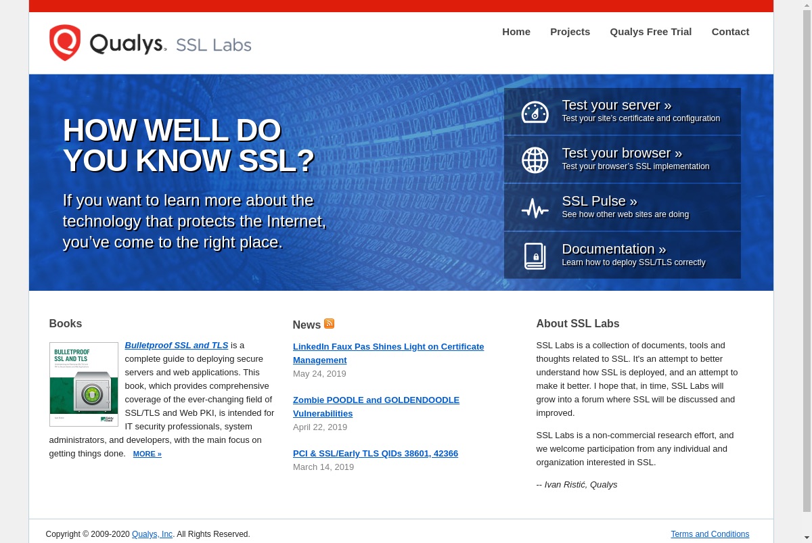The width and height of the screenshot is (812, 543).
Task: Open the Bulletproof SSL and TLS link
Action: point(177,345)
